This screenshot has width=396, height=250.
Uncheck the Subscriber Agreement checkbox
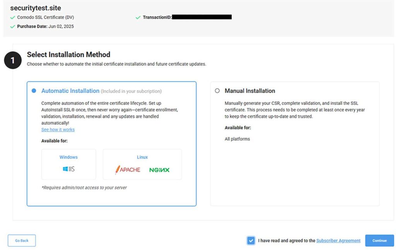[x=251, y=240]
